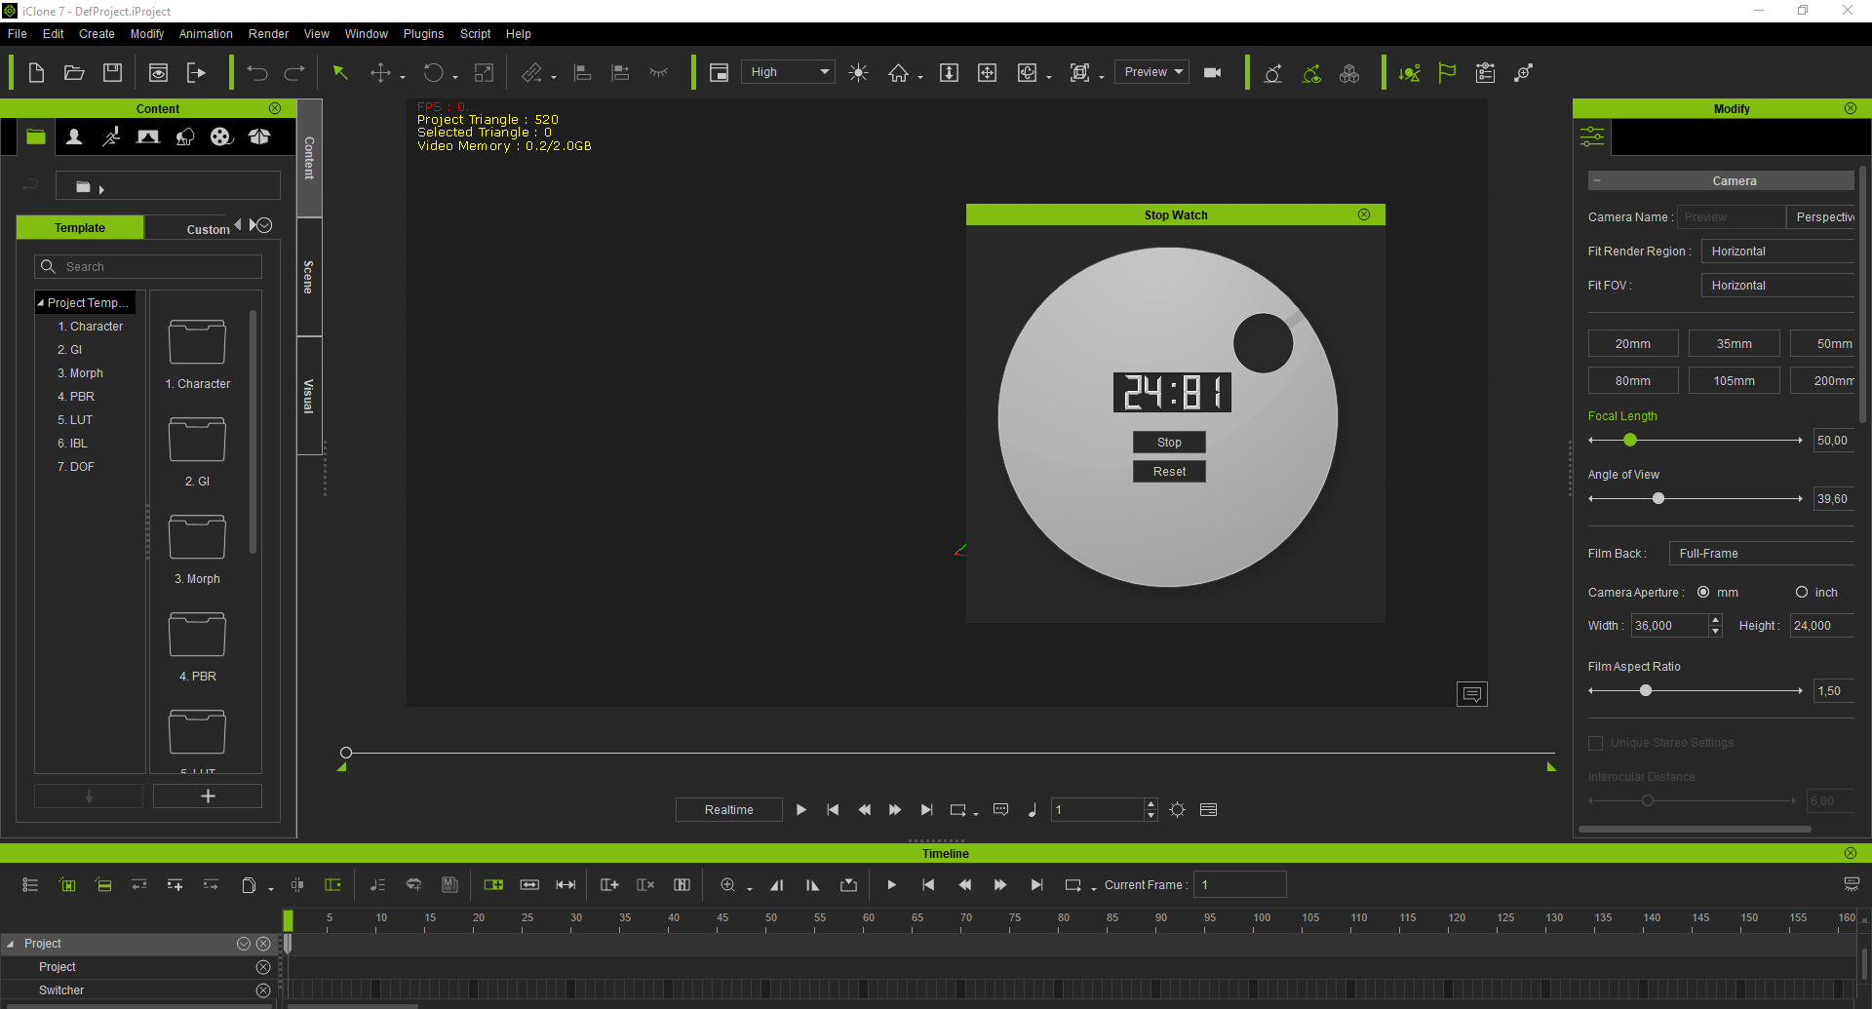Open the Plugins menu
Image resolution: width=1872 pixels, height=1009 pixels.
click(423, 34)
